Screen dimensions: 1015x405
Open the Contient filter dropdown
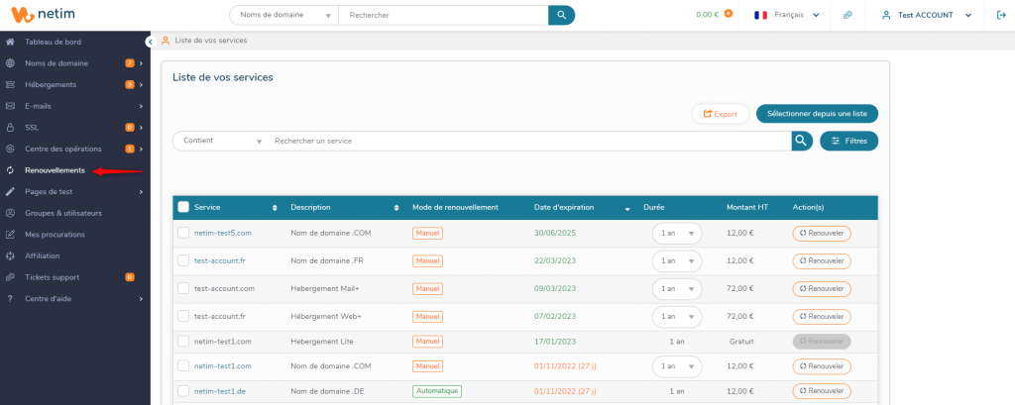[x=222, y=141]
